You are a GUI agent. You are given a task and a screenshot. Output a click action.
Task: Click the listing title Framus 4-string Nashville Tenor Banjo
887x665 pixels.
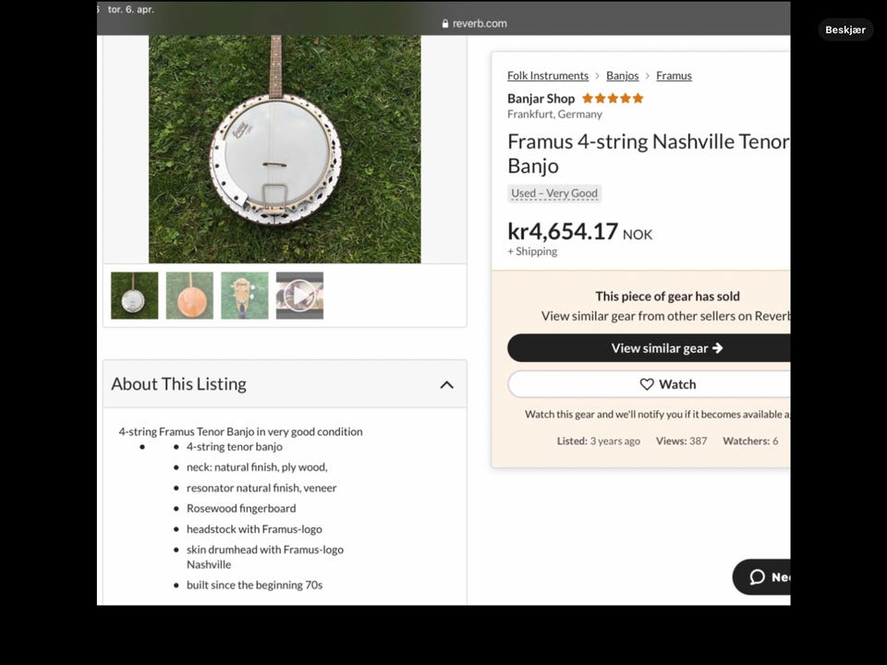649,153
